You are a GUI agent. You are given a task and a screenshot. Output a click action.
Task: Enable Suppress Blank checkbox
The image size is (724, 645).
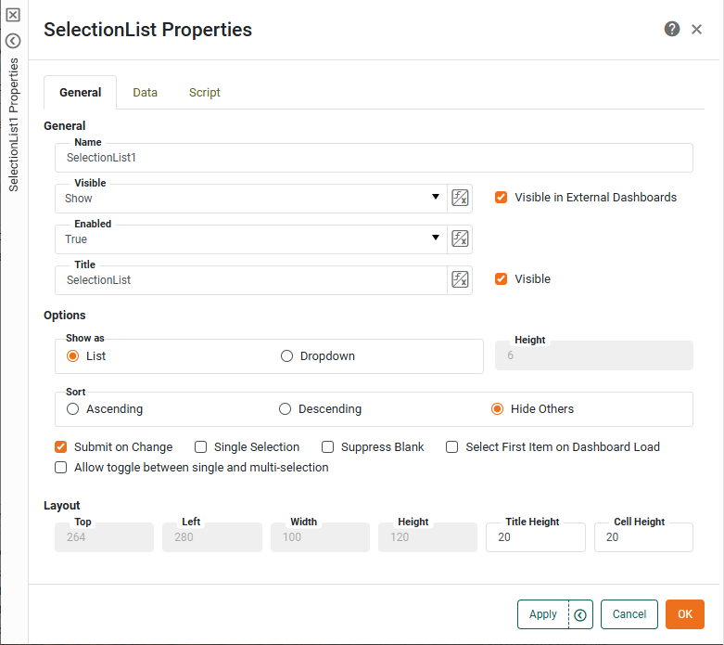[x=328, y=447]
